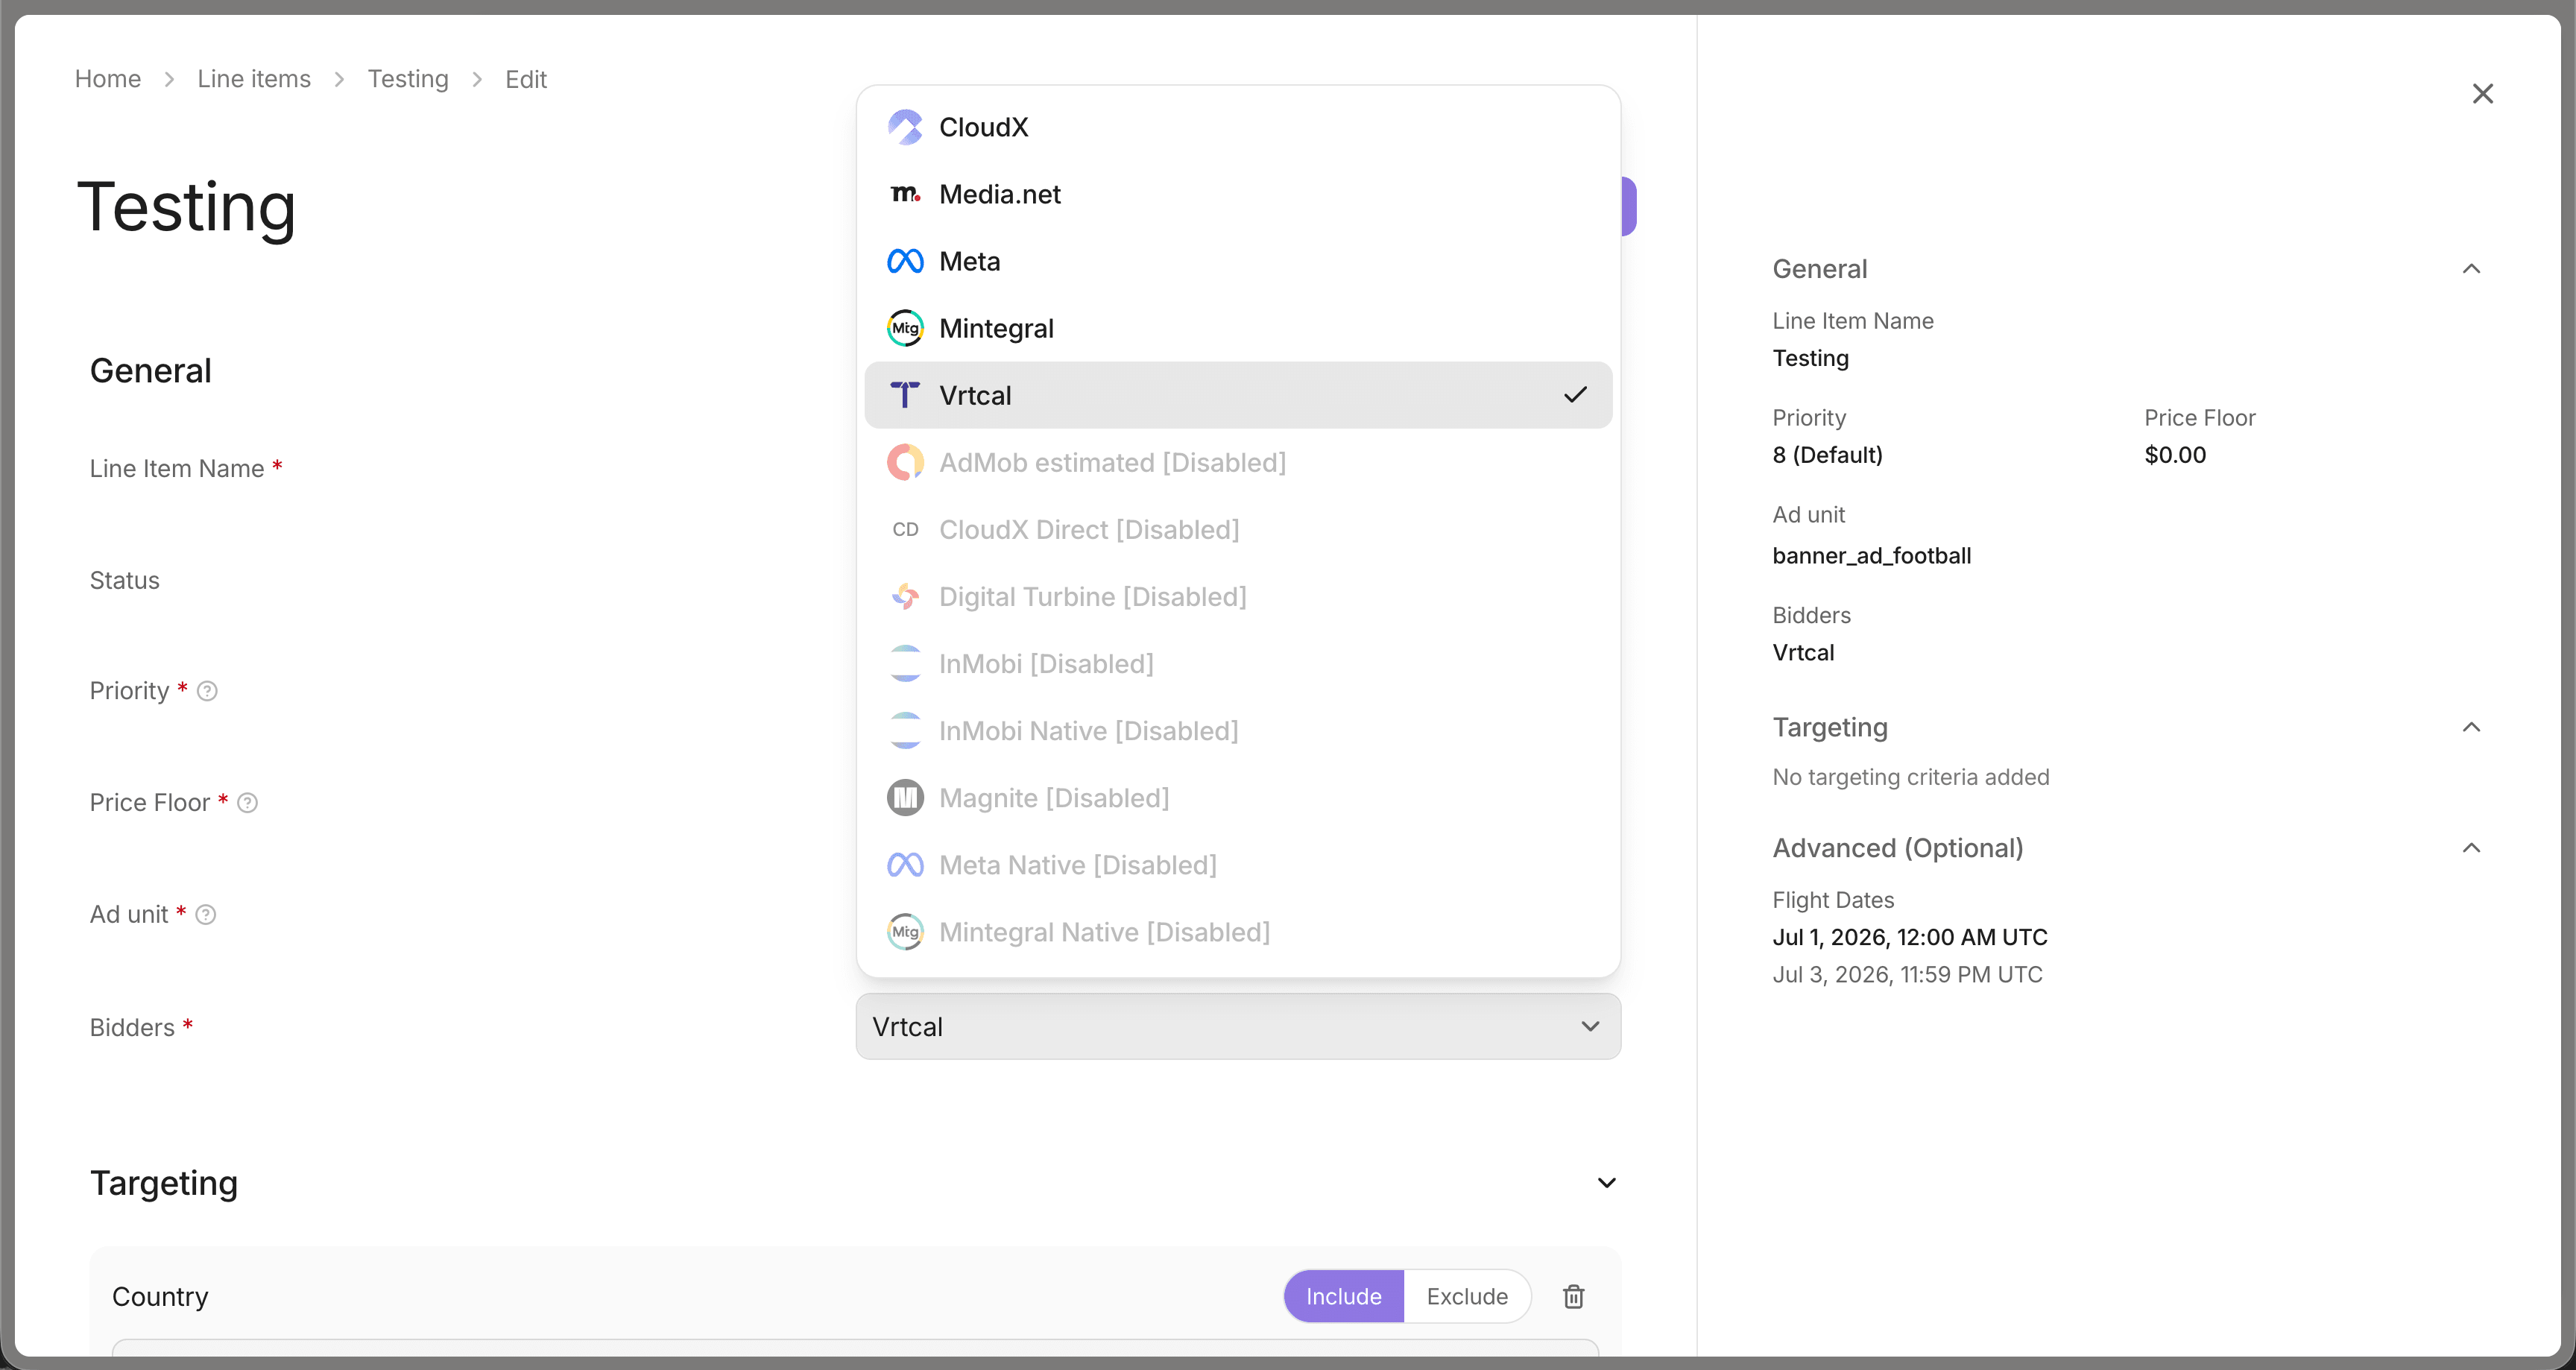Delete the Country targeting rule
Image resolution: width=2576 pixels, height=1370 pixels.
click(1573, 1296)
